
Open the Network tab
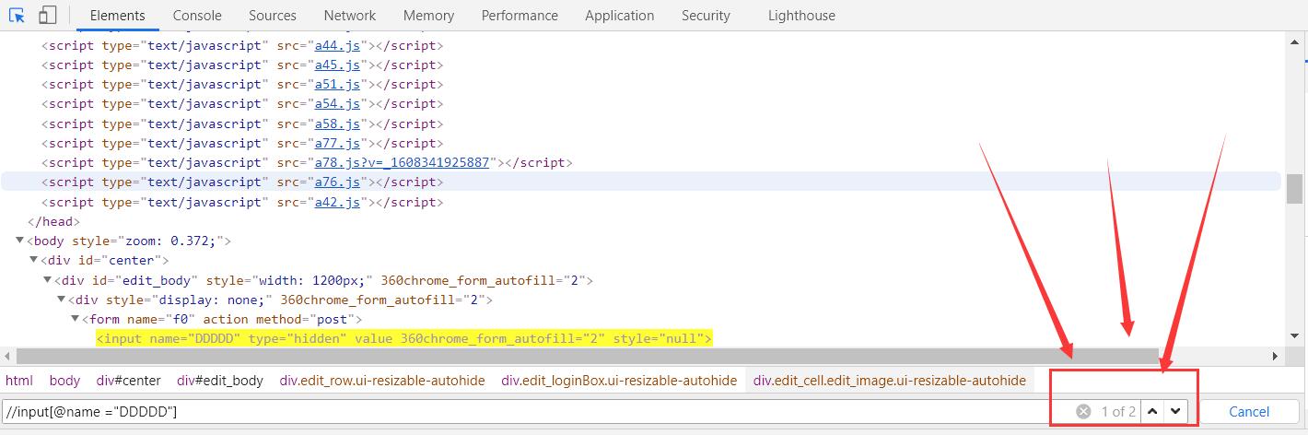tap(350, 15)
